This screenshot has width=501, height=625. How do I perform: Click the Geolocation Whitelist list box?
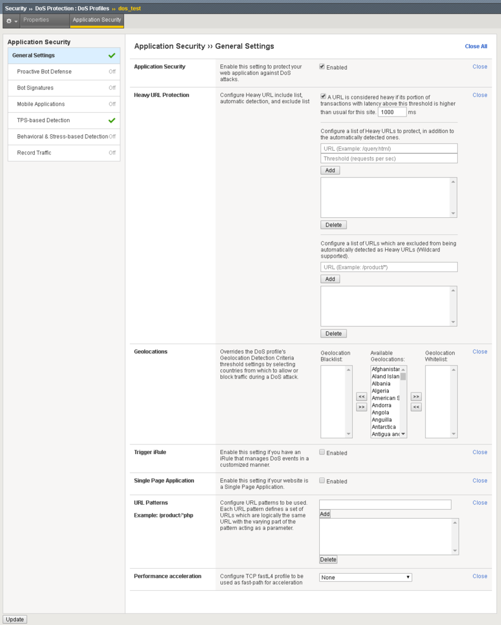(x=441, y=402)
